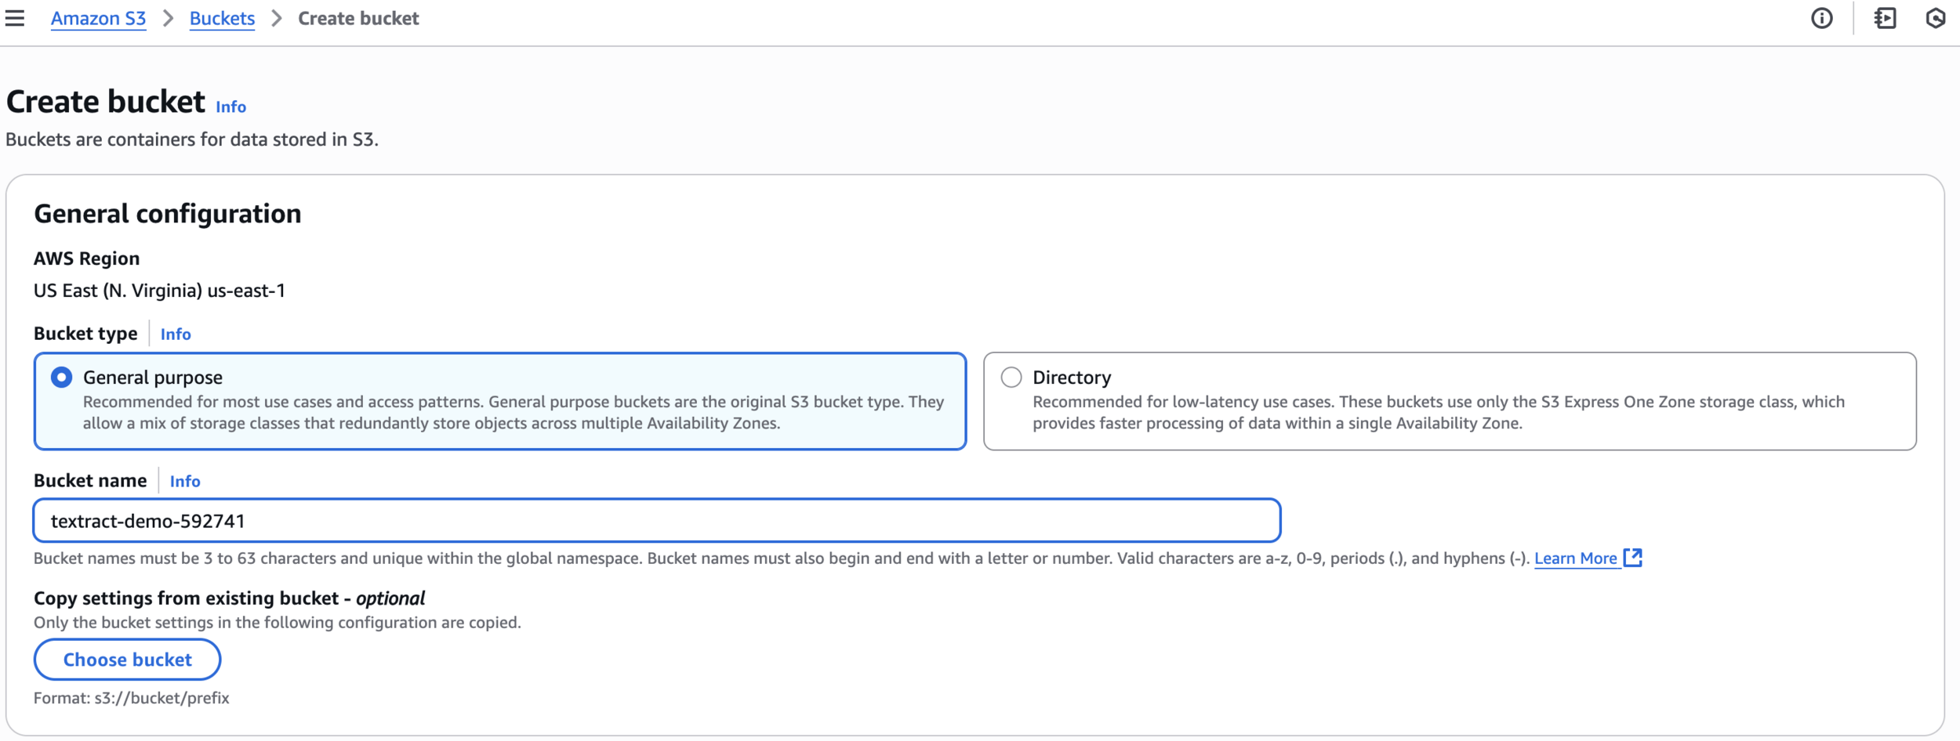Open the CloudShell panel icon in top bar

(x=1886, y=18)
